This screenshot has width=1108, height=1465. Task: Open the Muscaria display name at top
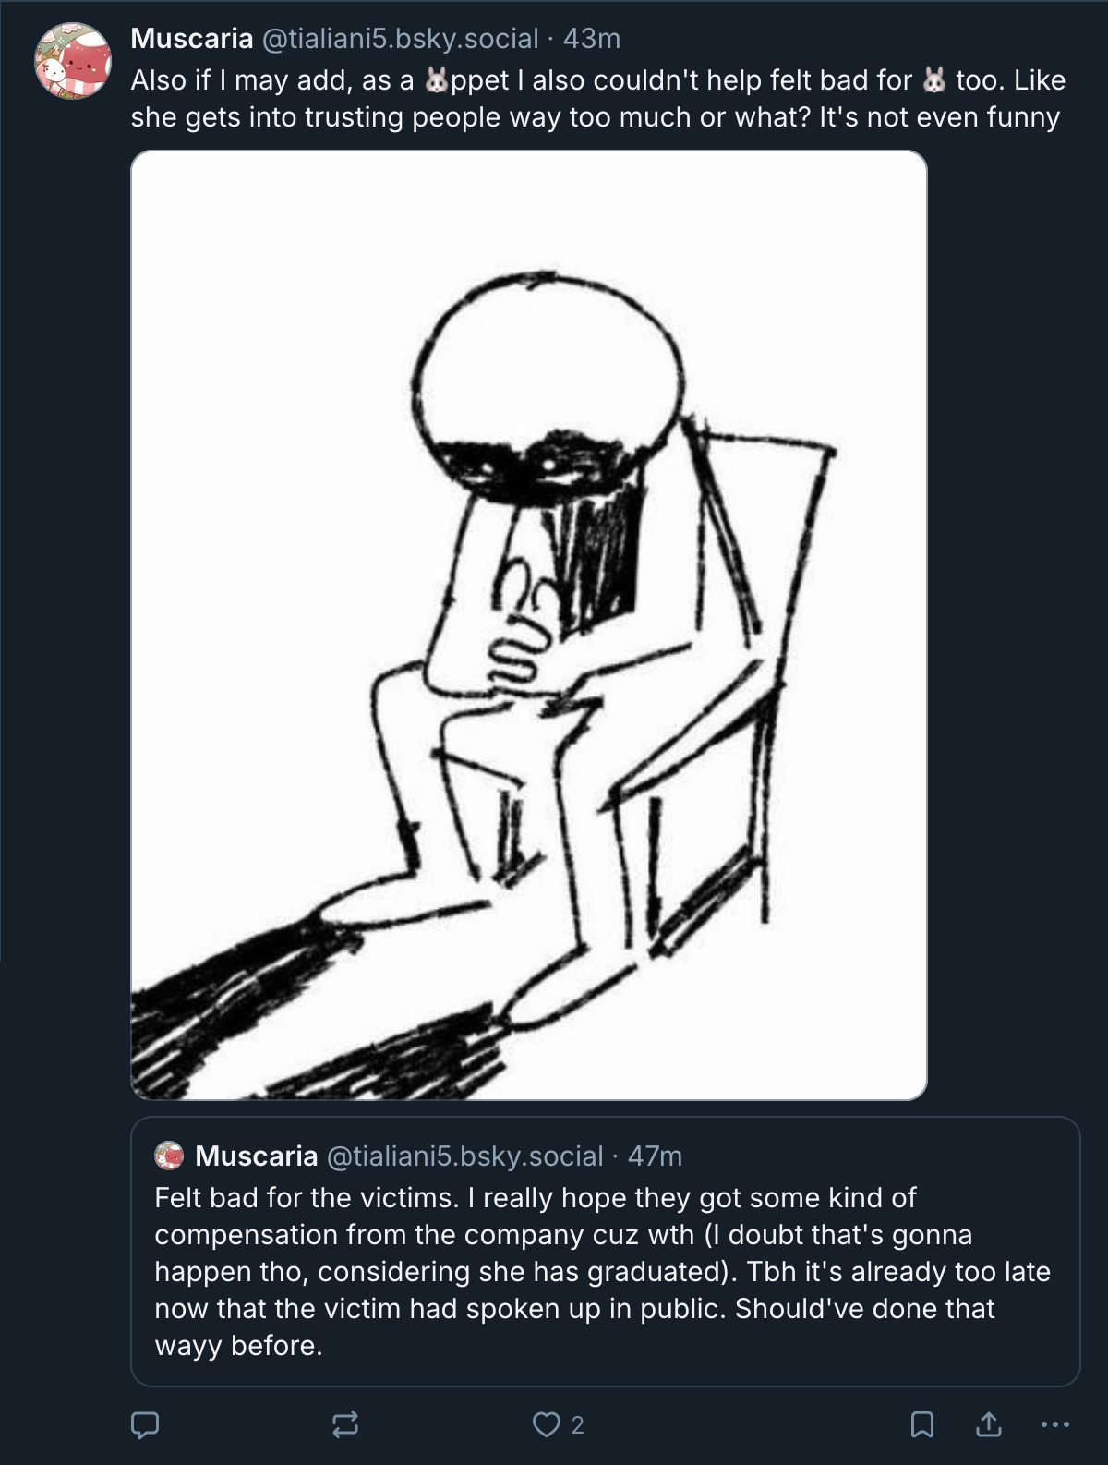coord(192,38)
